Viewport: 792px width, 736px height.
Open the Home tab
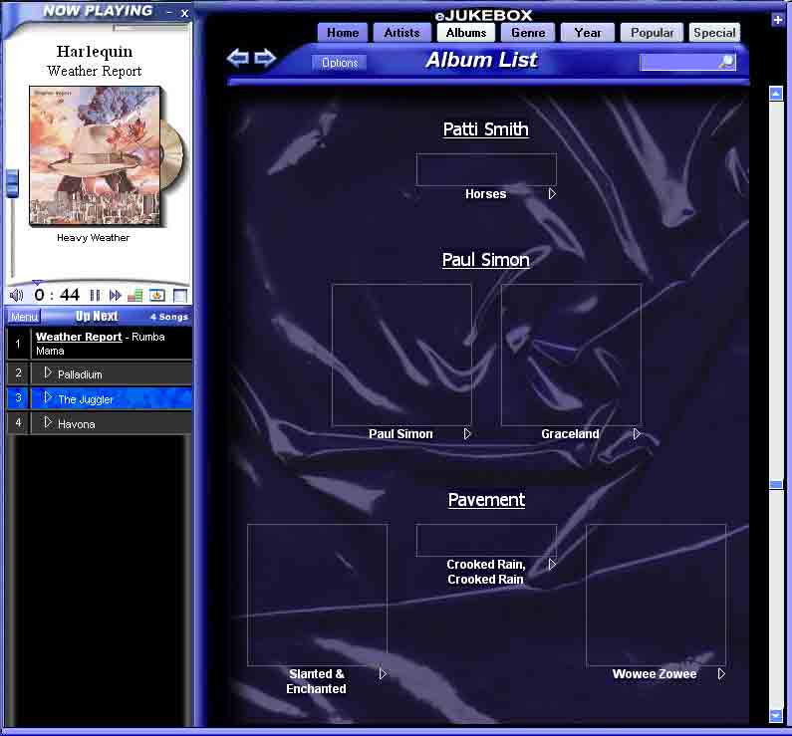343,33
